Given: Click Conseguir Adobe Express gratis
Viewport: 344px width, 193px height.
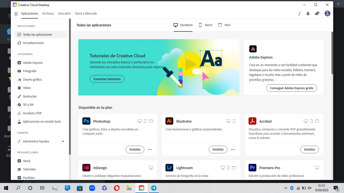Looking at the screenshot, I should click(292, 88).
